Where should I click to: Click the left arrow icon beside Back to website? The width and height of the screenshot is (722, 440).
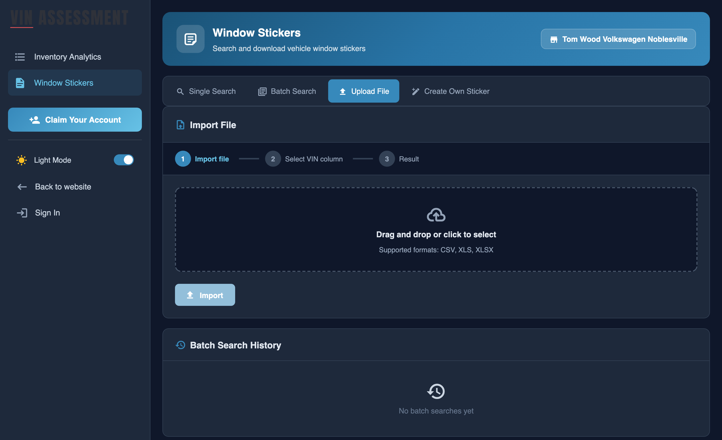point(22,187)
